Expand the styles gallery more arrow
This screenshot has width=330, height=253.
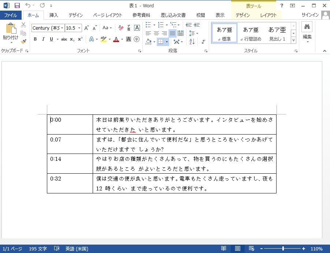pos(293,40)
